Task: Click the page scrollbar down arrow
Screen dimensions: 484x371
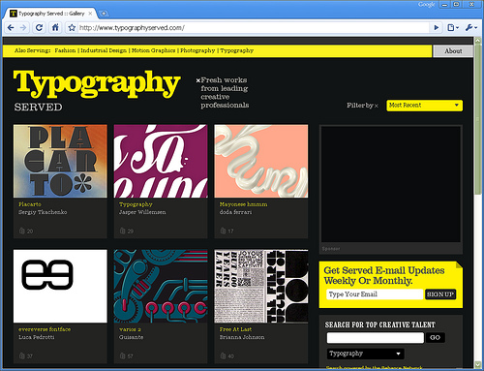Action: click(477, 364)
